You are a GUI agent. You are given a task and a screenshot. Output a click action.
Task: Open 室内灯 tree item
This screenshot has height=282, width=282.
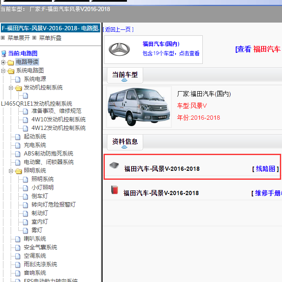pyautogui.click(x=40, y=222)
